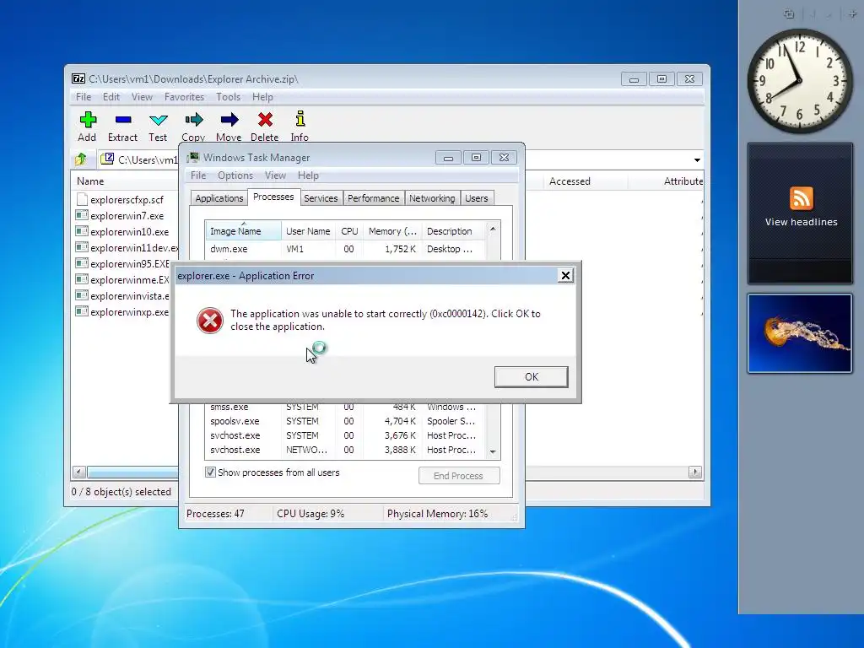Open the 7-Zip Tools menu

[x=228, y=97]
